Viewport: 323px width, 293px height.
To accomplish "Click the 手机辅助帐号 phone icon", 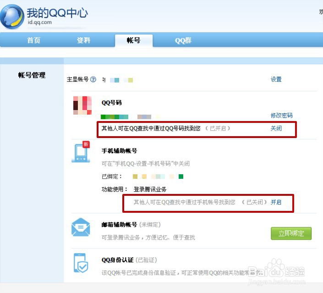I will [81, 152].
